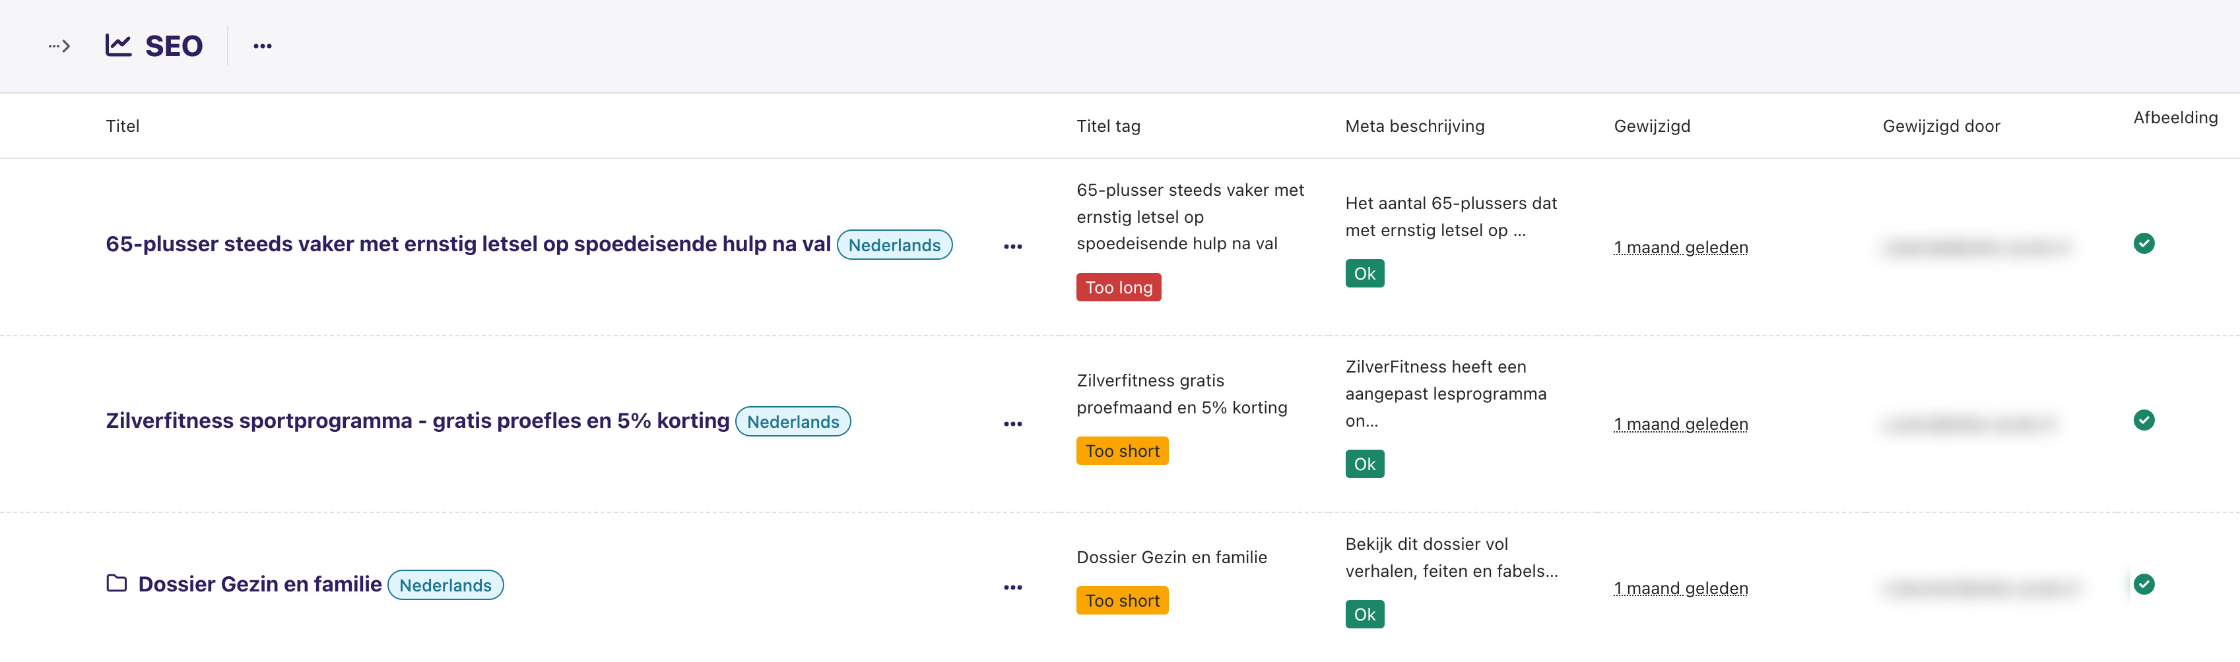Click the SEO chart icon in header
This screenshot has width=2240, height=662.
[x=118, y=45]
